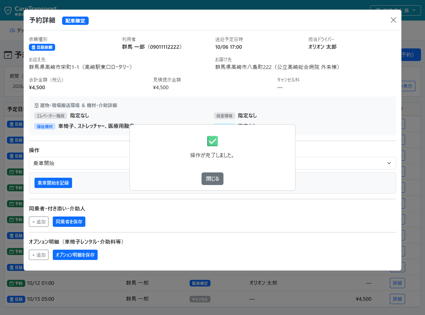Click the 乗車開始を記録 button
The height and width of the screenshot is (315, 425).
point(53,183)
